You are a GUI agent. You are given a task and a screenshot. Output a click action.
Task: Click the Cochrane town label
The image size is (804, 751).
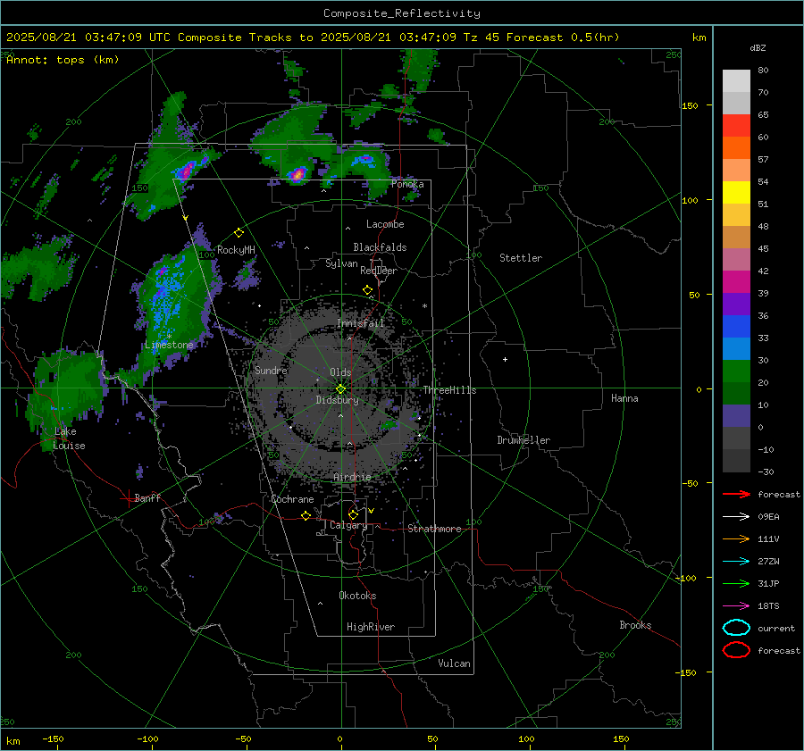click(292, 499)
